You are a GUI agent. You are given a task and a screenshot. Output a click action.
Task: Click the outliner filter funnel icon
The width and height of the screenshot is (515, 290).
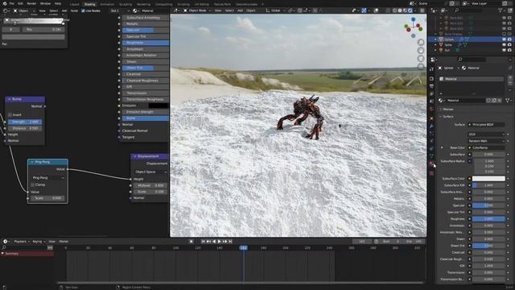501,10
